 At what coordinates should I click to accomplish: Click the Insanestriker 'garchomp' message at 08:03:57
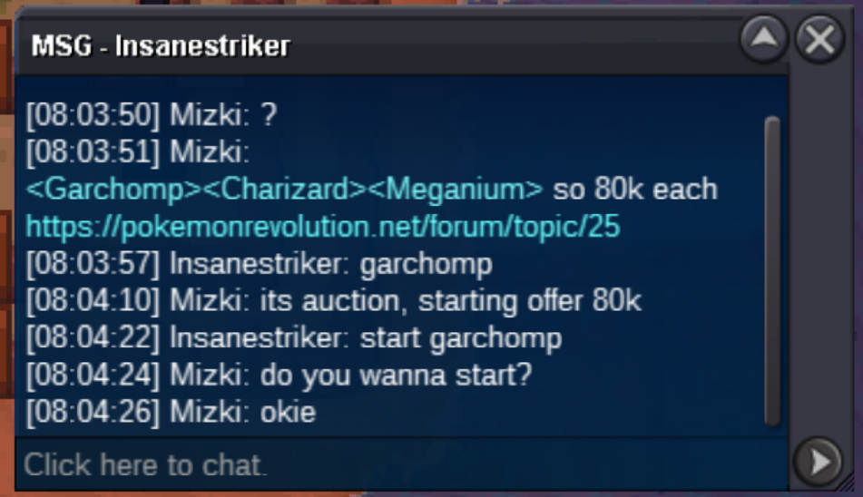[260, 265]
